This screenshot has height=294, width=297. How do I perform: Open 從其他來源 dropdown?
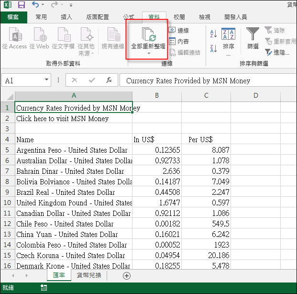[86, 41]
